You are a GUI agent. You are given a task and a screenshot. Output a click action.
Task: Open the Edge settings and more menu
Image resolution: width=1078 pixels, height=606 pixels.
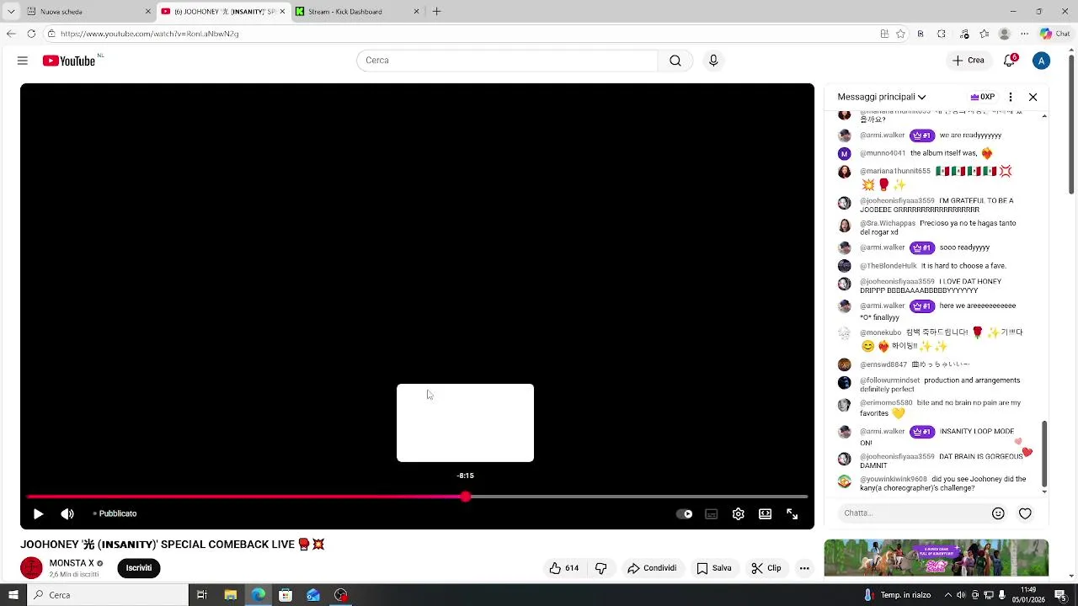pos(1024,34)
